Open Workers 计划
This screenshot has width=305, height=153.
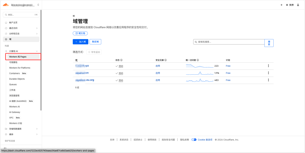(x=16, y=123)
